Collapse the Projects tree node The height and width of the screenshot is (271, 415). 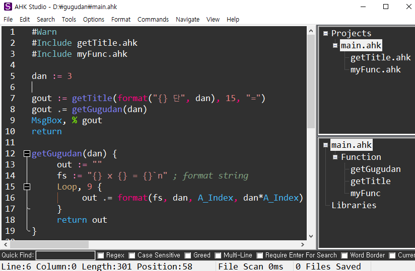tap(326, 34)
